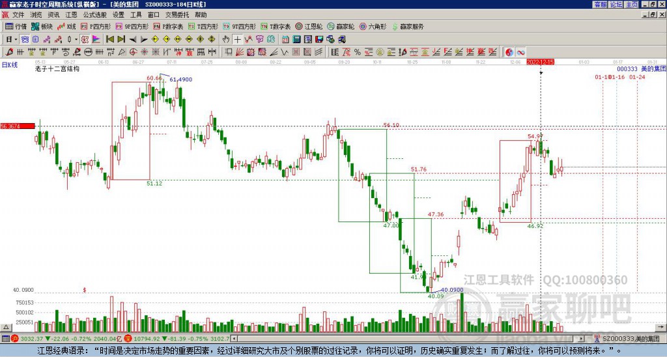The width and height of the screenshot is (667, 357).
Task: Open the 六角形 hexagon tool
Action: click(373, 26)
